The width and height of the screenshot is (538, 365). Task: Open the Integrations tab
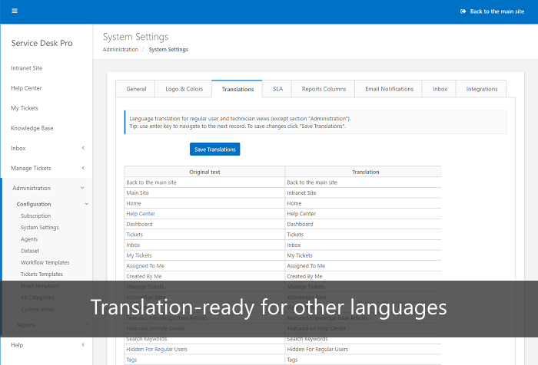point(481,89)
